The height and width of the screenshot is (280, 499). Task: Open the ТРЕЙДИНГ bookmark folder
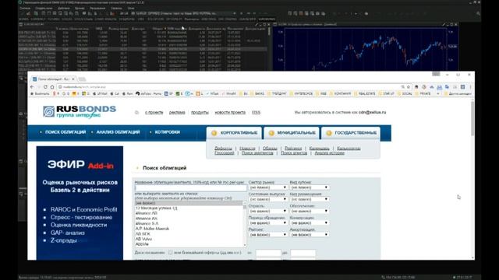point(277,93)
